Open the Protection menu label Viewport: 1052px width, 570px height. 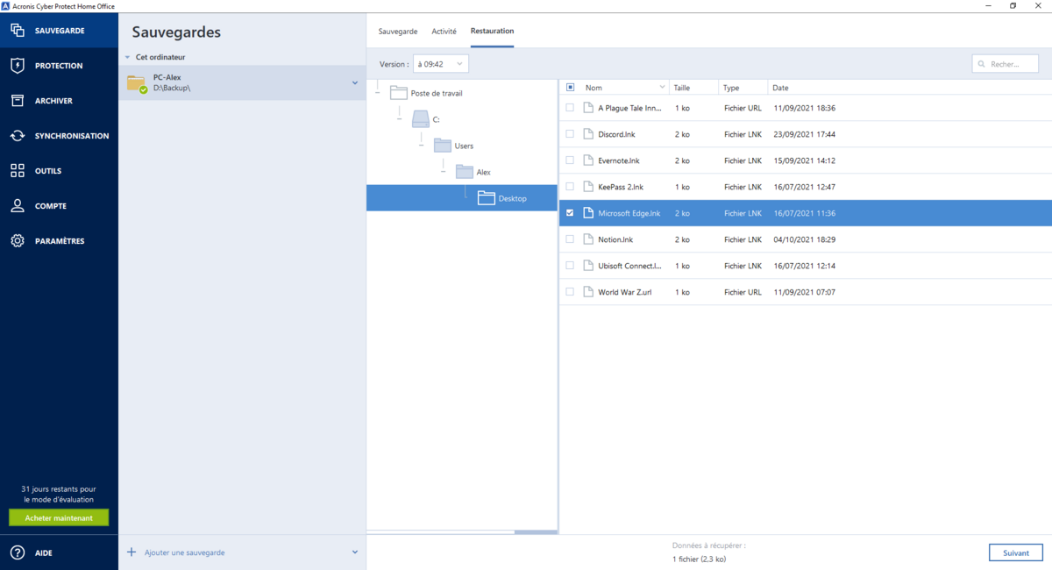tap(59, 66)
